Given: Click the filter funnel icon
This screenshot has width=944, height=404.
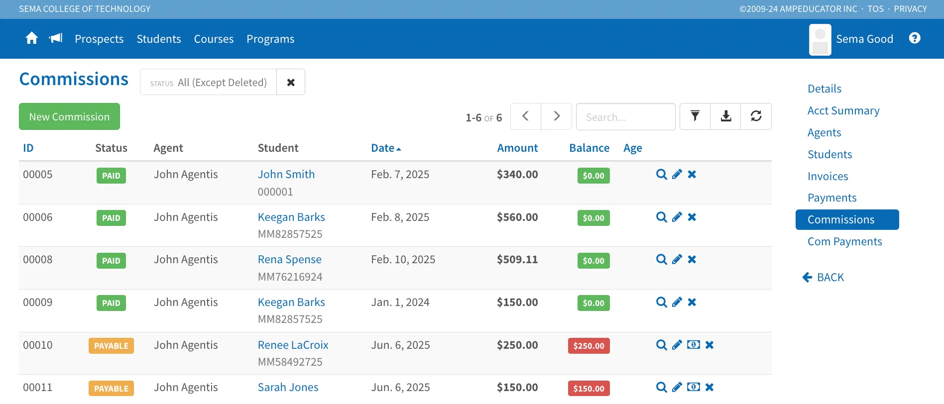Looking at the screenshot, I should coord(695,116).
